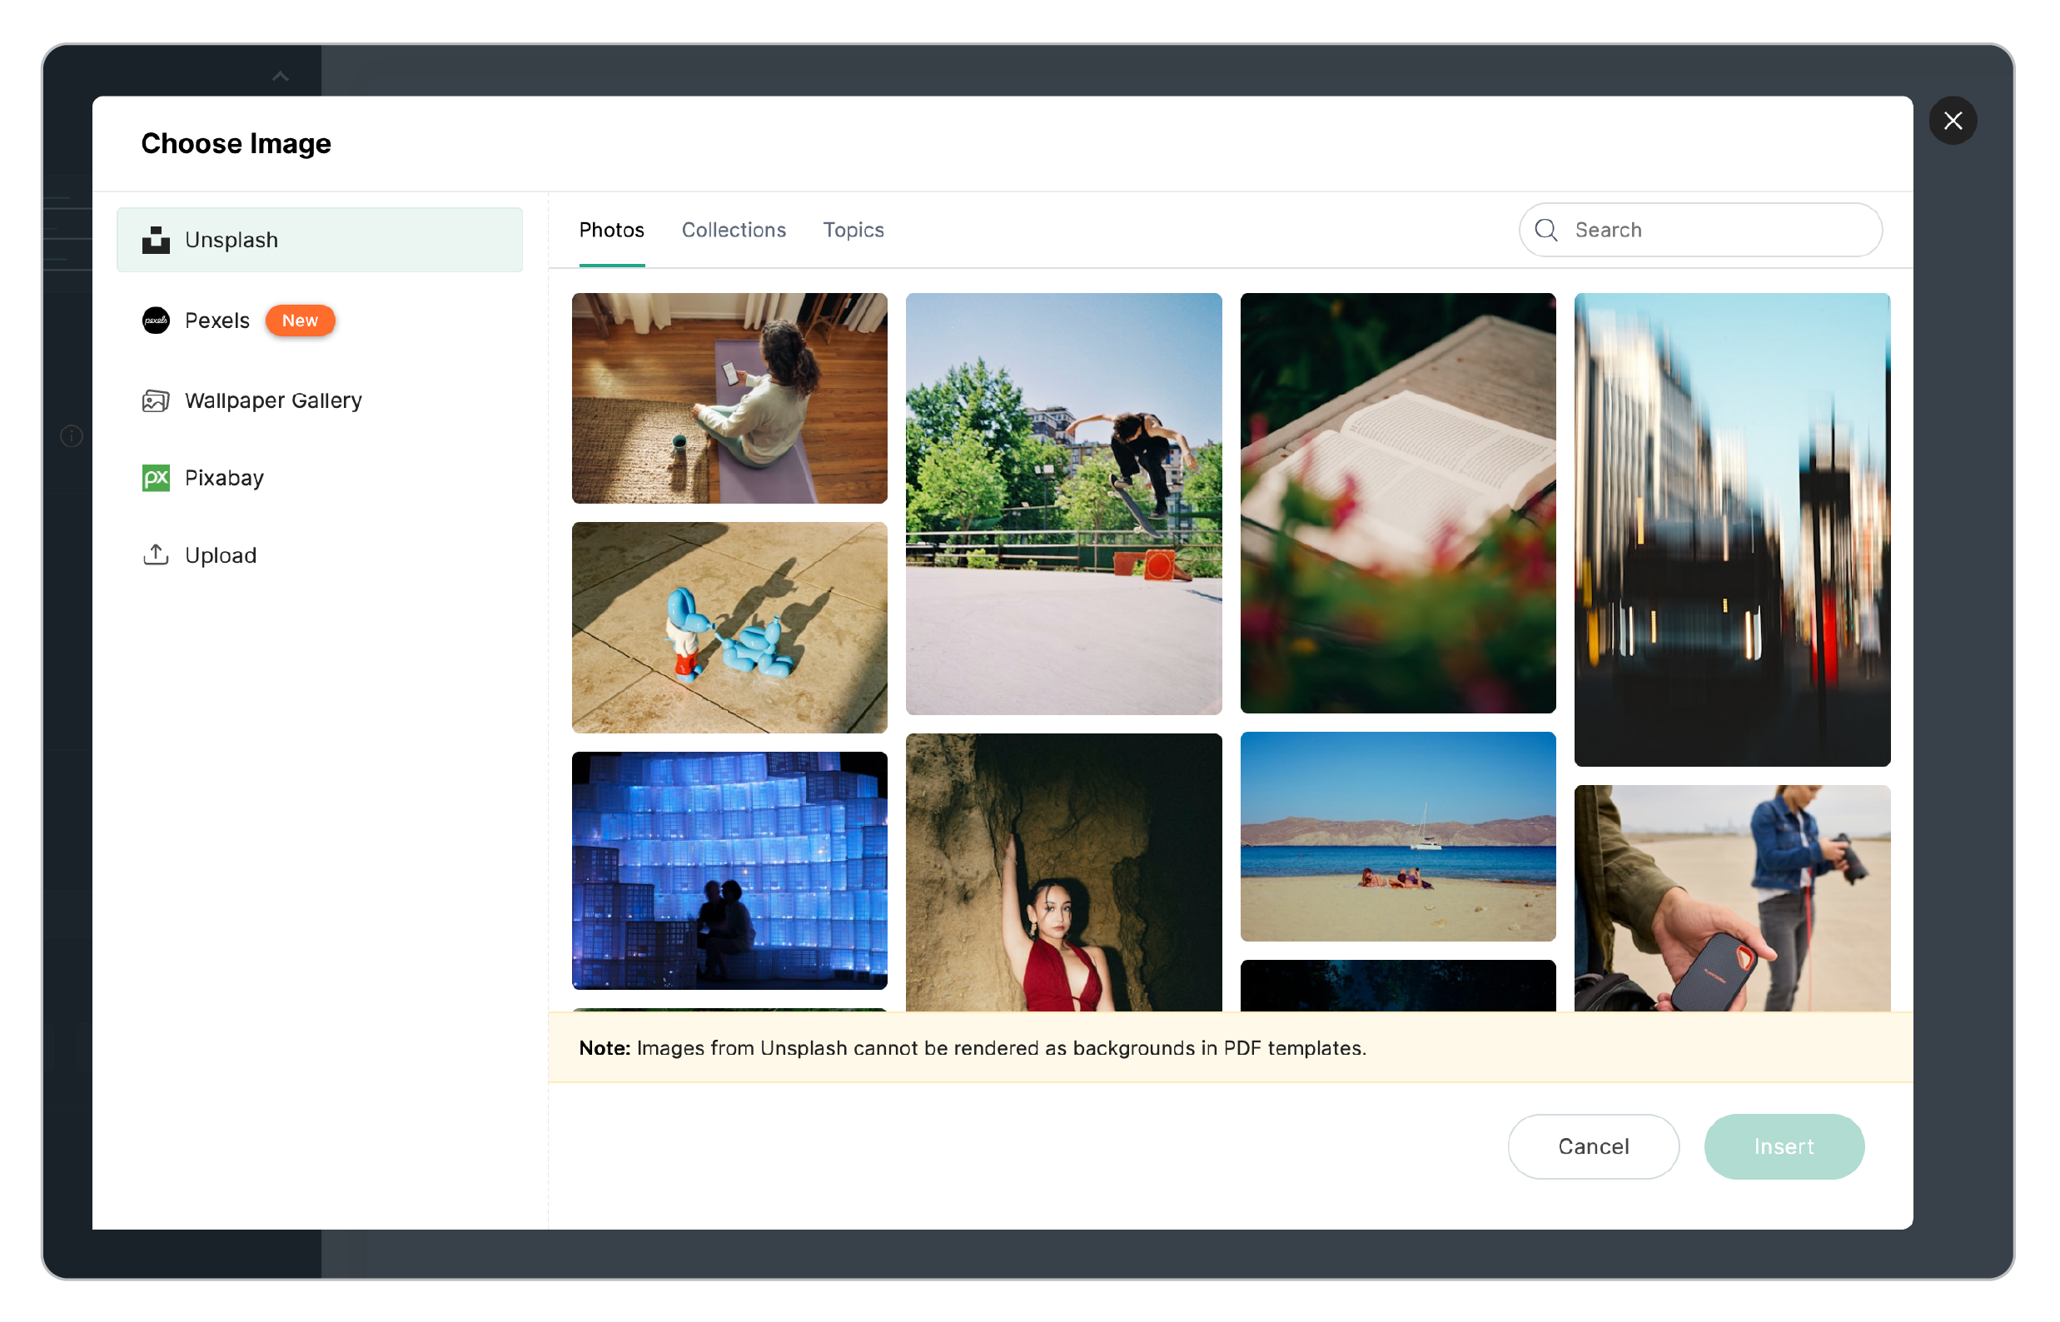The image size is (2060, 1322).
Task: Click the magnifier icon in the search box
Action: [1546, 230]
